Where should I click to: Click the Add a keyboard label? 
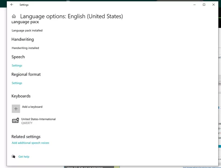point(32,107)
